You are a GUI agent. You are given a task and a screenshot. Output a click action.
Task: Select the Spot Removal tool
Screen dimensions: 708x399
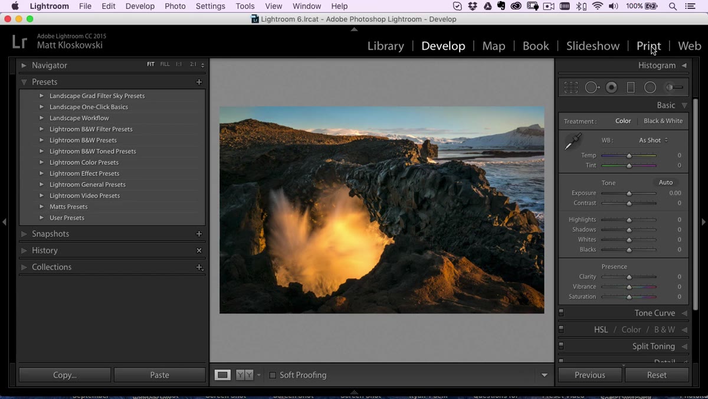click(x=592, y=87)
